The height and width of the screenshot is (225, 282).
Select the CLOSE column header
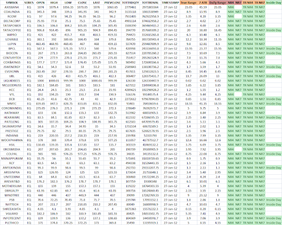click(82, 3)
